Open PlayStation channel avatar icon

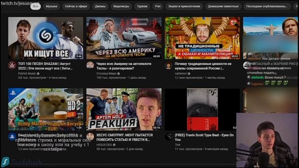12,137
